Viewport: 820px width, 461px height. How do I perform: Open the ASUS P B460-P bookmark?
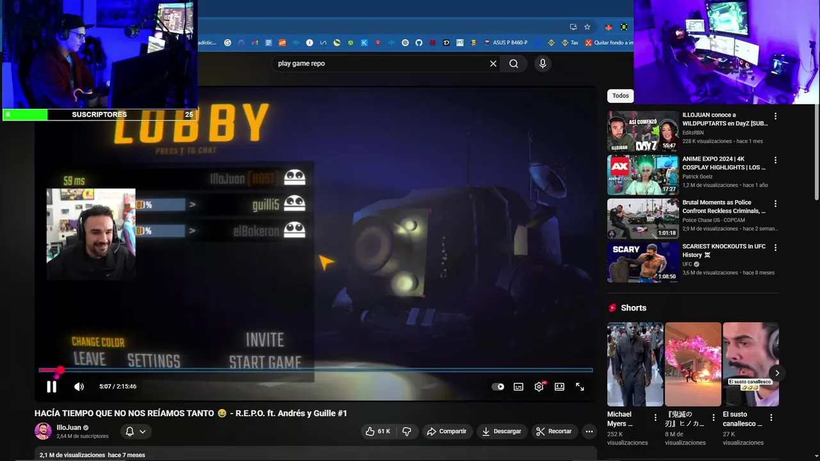[506, 43]
